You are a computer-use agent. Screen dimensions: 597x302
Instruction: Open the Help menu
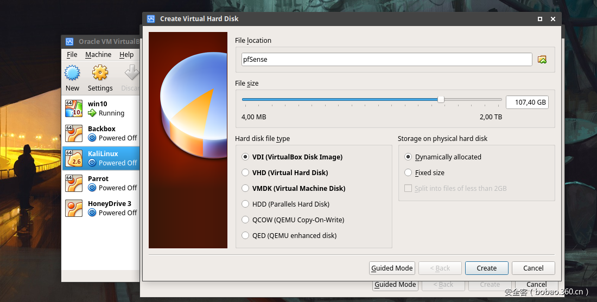point(126,54)
